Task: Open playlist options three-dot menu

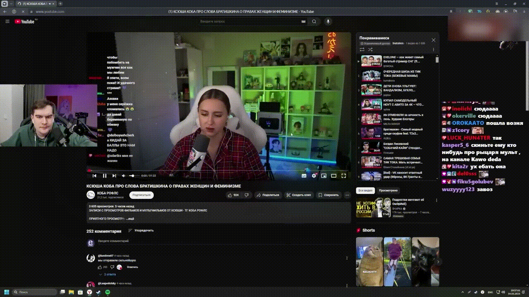Action: (x=434, y=49)
